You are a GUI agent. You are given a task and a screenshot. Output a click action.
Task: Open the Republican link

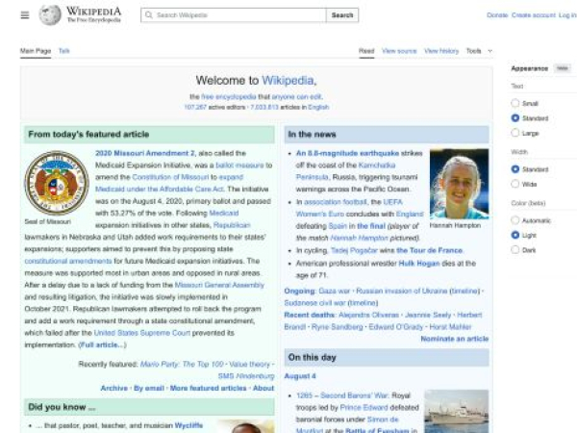(232, 225)
